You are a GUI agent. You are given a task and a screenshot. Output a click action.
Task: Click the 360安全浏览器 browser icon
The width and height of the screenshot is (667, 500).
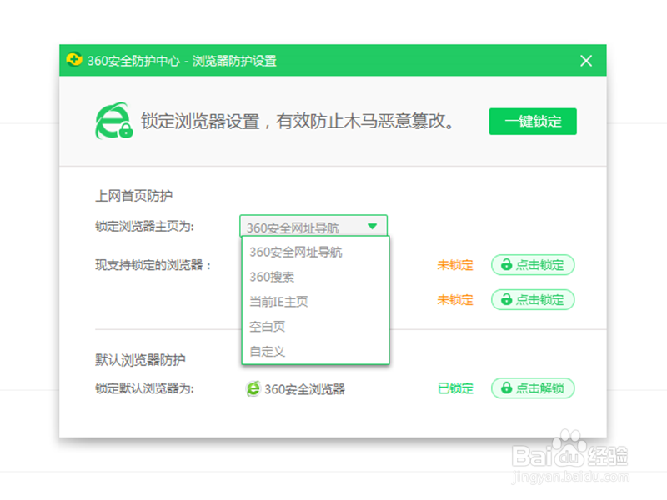253,388
